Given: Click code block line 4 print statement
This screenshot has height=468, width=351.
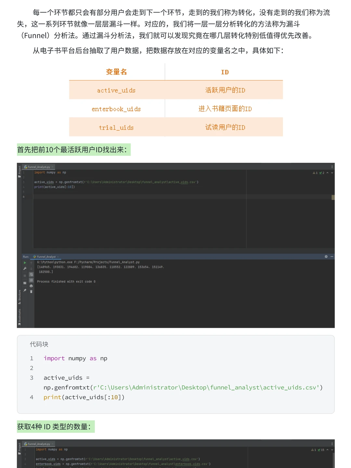Looking at the screenshot, I should pos(84,397).
